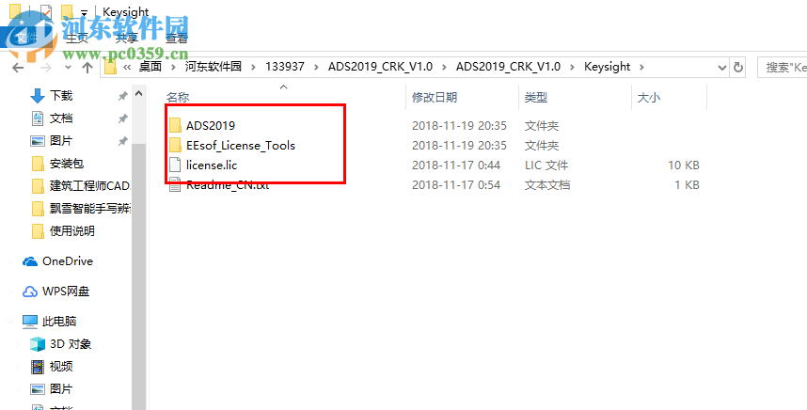Sort files by 名称 column
807x410 pixels.
coord(178,97)
